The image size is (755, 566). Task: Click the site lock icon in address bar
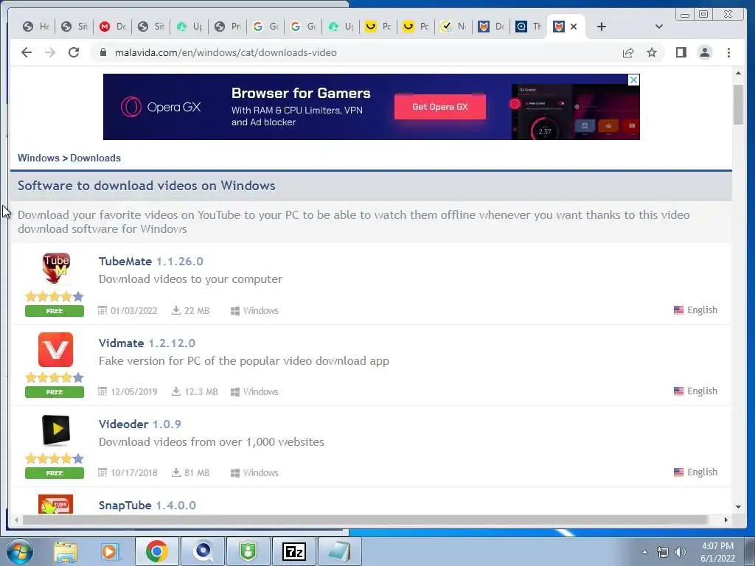click(x=102, y=52)
